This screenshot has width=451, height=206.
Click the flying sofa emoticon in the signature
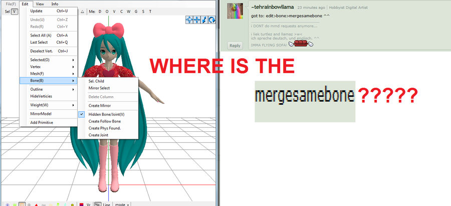(301, 44)
